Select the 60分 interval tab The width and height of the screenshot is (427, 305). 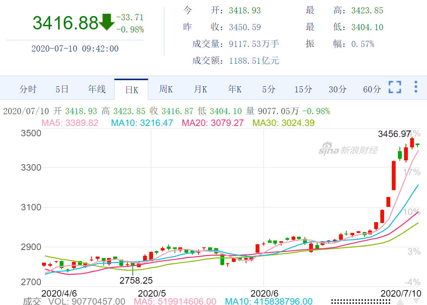coord(372,89)
